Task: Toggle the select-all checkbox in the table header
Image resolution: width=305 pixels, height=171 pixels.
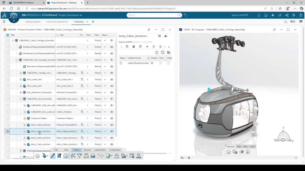Action: [x=8, y=35]
